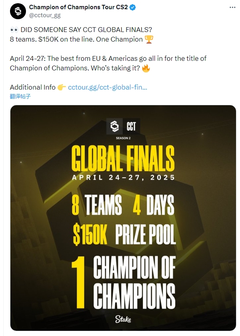Open the Champion of Champions Tour CS2 profile name
This screenshot has height=336, width=240.
78,7
